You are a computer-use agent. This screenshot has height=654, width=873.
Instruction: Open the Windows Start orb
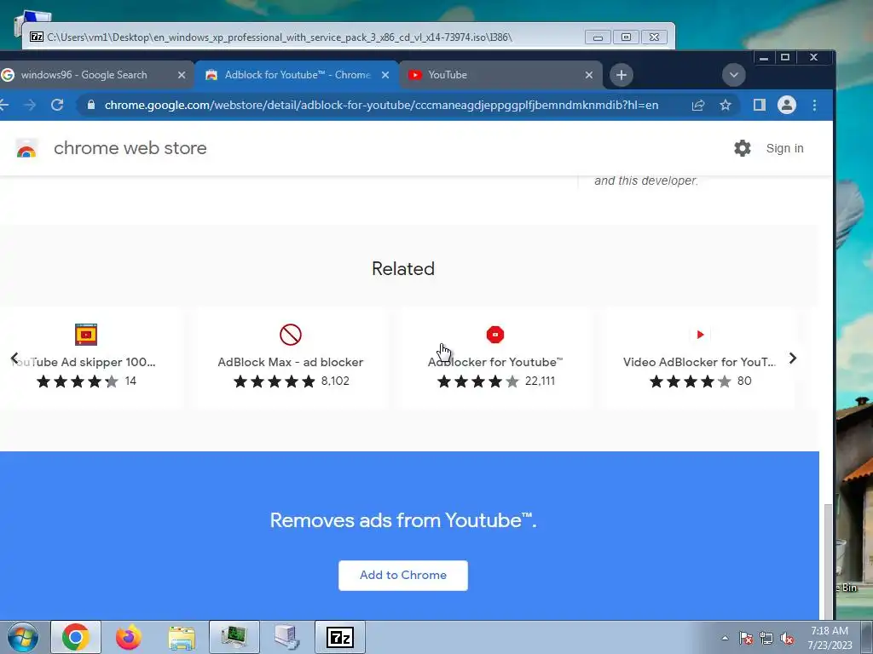coord(23,637)
